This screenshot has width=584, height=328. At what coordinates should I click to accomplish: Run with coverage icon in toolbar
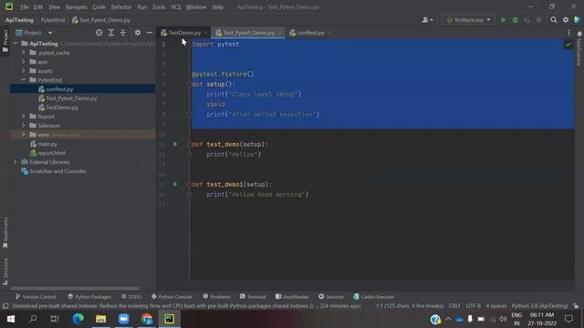click(527, 20)
